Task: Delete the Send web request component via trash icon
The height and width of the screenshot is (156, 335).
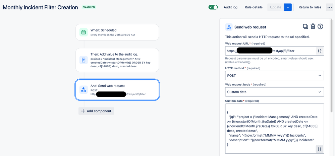Action: pyautogui.click(x=313, y=26)
